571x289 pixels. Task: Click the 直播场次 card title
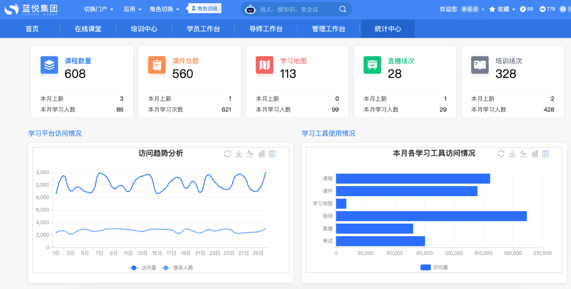[401, 61]
